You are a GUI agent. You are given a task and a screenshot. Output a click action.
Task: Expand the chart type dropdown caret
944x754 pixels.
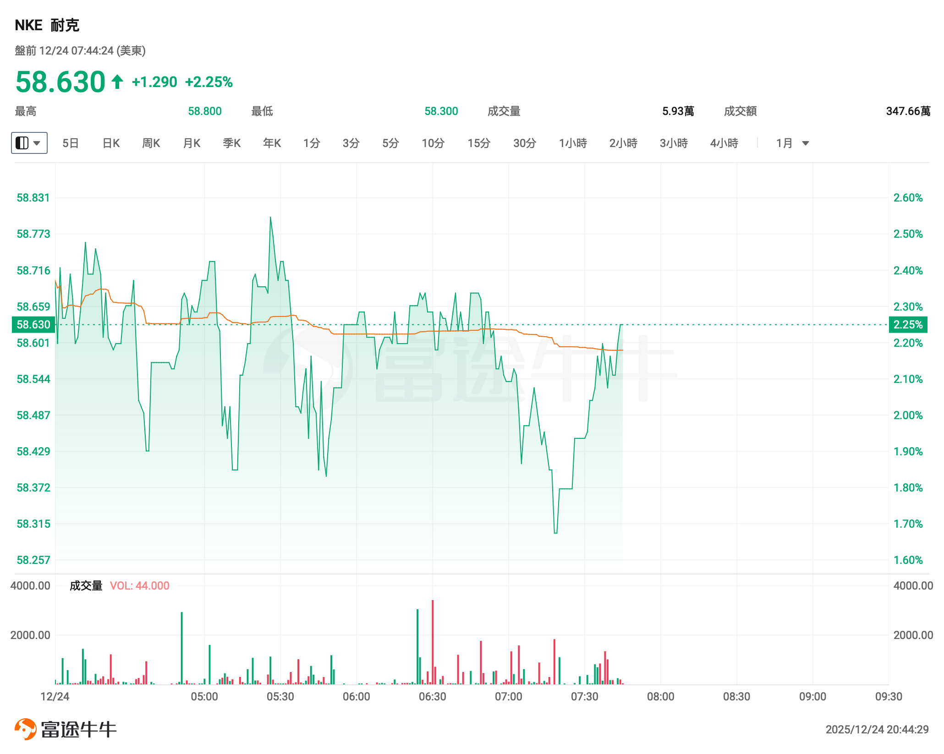[37, 143]
